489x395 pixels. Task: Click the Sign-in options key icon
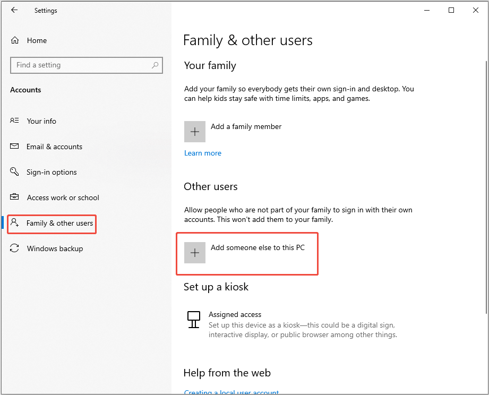coord(14,172)
